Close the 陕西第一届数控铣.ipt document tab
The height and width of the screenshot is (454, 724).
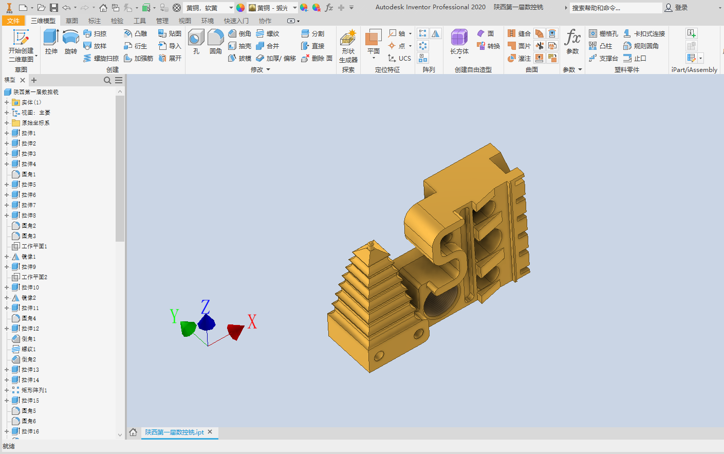pos(210,432)
